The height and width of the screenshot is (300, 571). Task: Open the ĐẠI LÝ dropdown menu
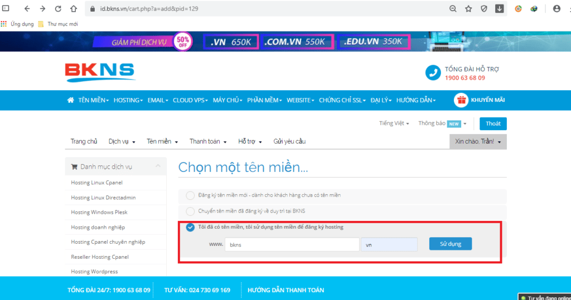(x=381, y=100)
